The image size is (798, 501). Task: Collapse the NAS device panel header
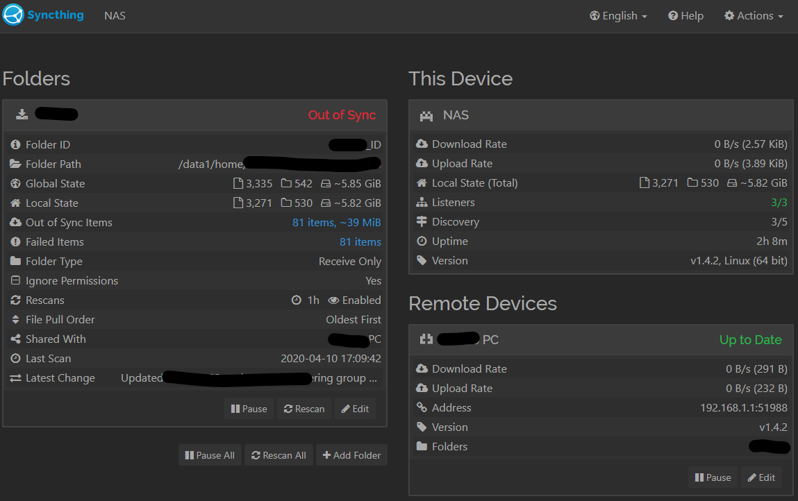tap(601, 115)
